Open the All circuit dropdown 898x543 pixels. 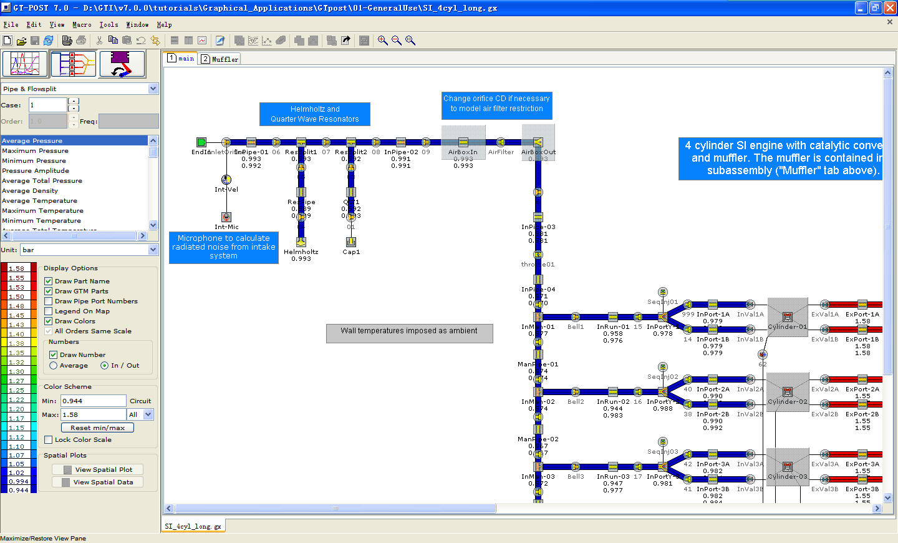(148, 414)
